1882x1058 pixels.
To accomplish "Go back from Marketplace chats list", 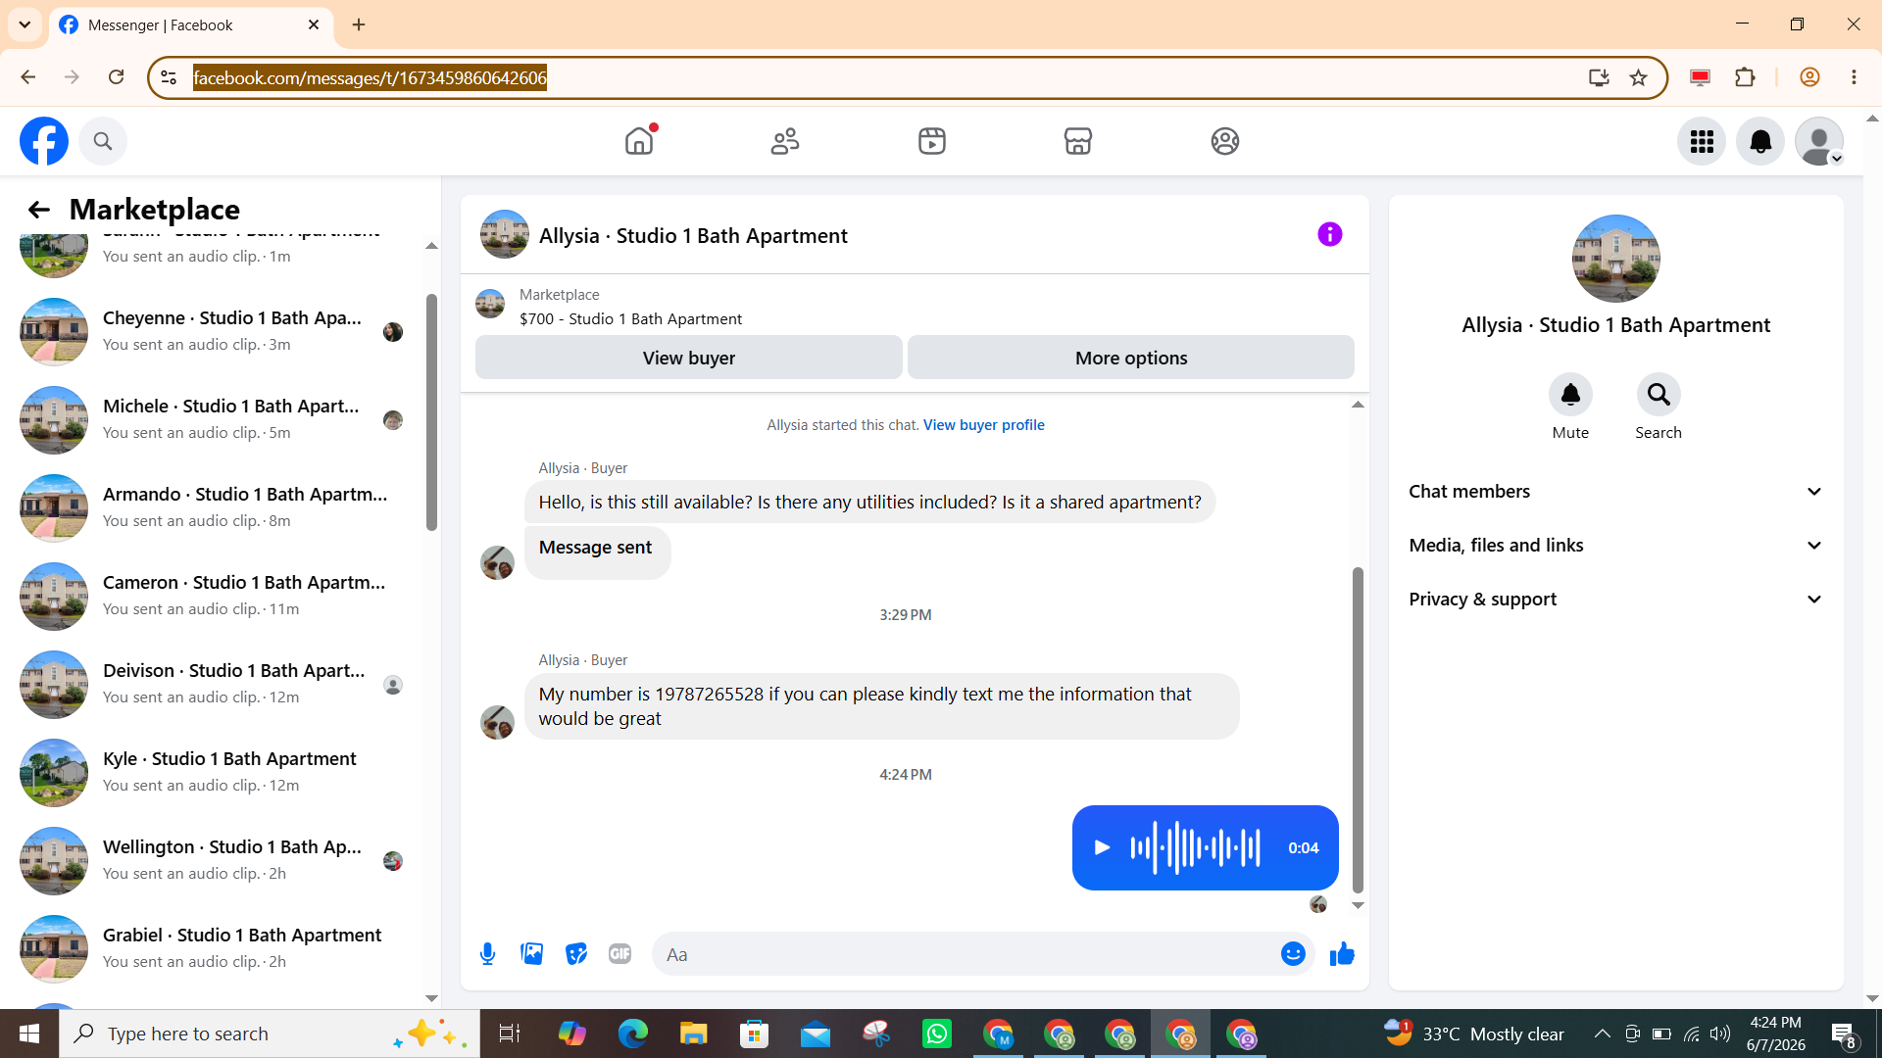I will 38,210.
